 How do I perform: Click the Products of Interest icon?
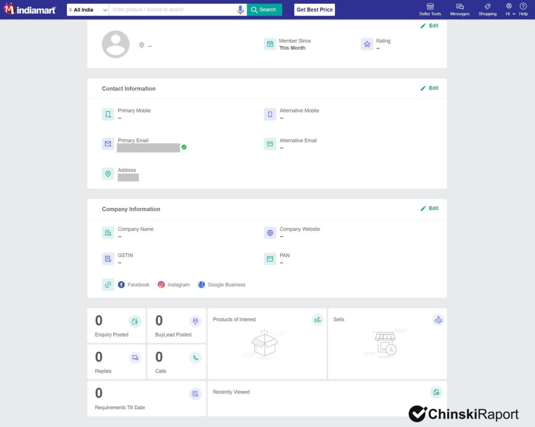pyautogui.click(x=318, y=320)
